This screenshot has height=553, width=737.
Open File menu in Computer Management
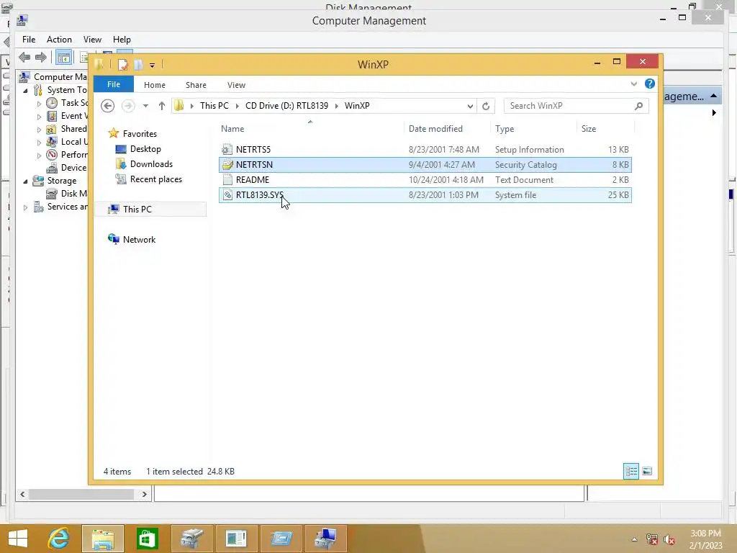coord(29,40)
